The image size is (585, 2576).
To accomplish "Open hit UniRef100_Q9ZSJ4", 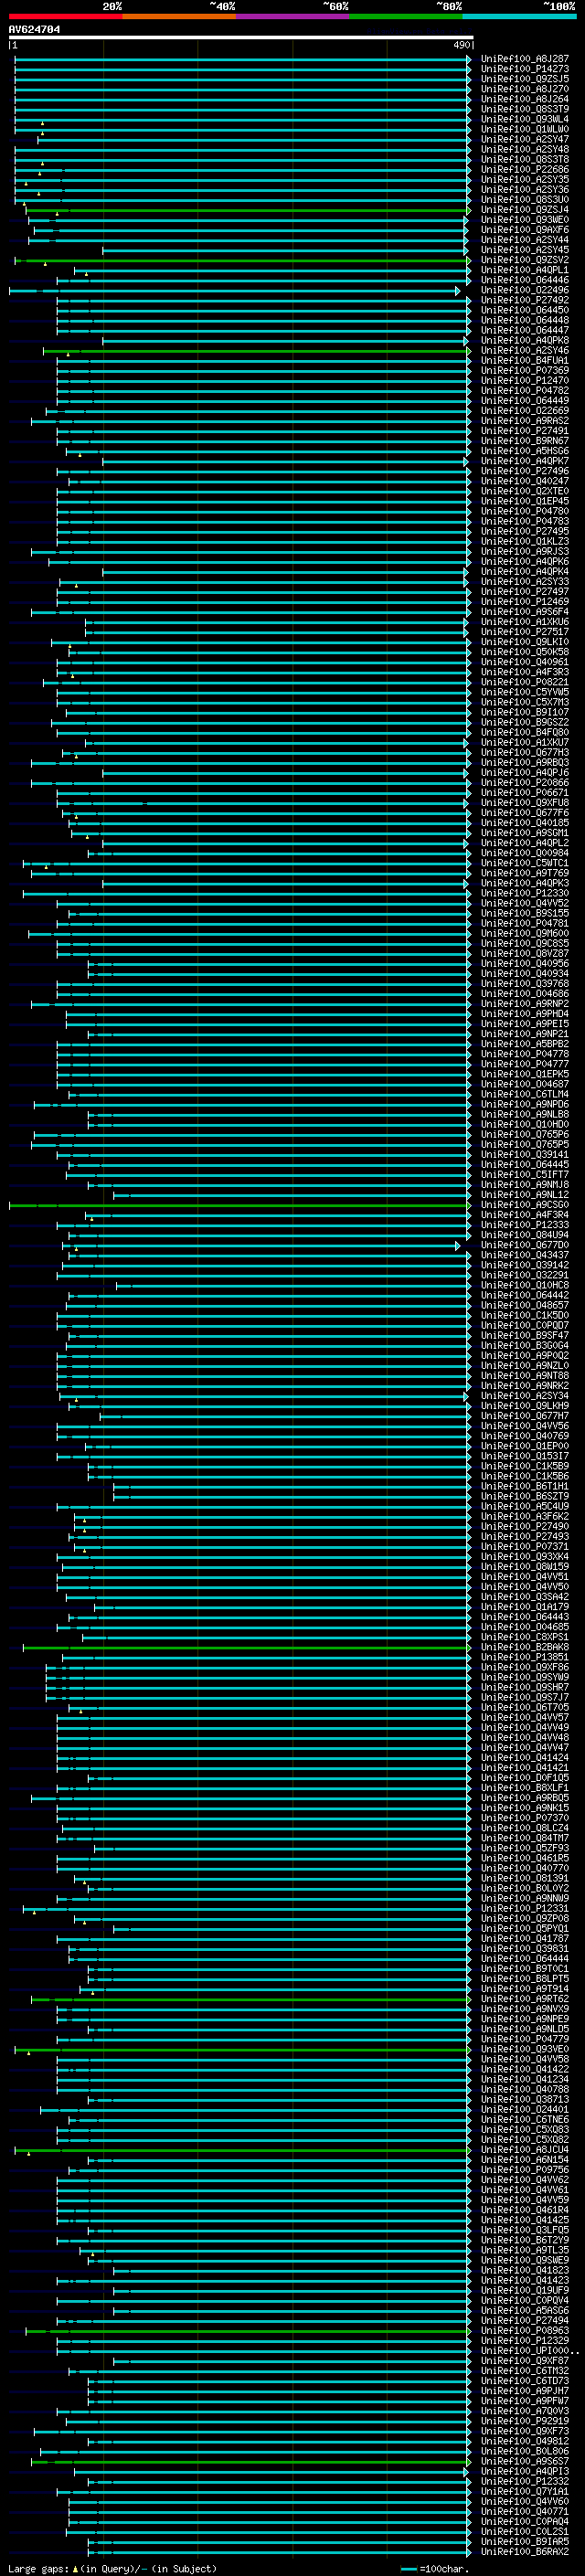I will [x=525, y=210].
